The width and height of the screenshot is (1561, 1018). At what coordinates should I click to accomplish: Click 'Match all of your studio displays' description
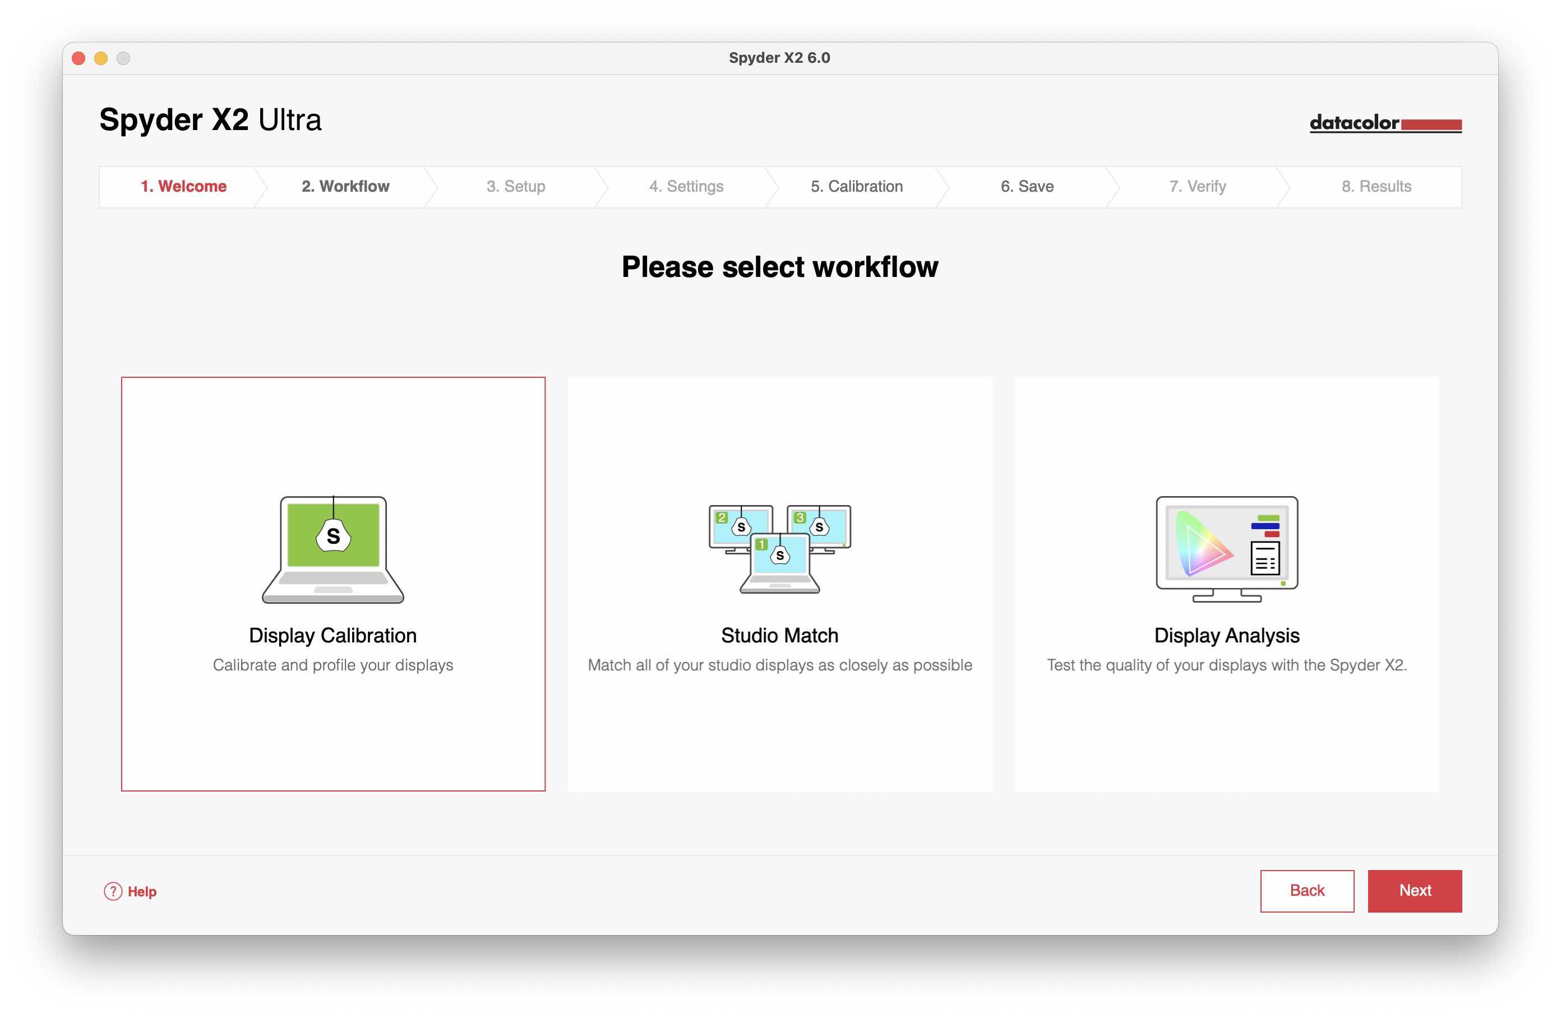pyautogui.click(x=780, y=664)
